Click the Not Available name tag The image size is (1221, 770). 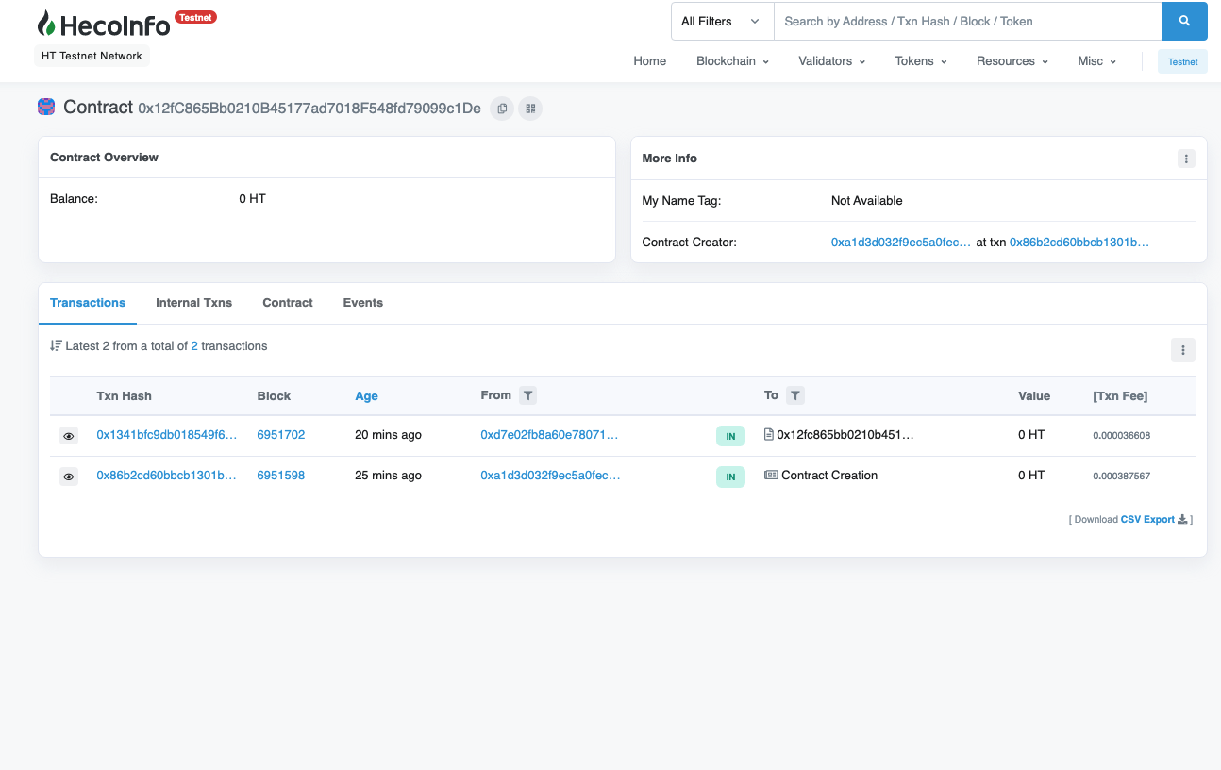(x=867, y=201)
